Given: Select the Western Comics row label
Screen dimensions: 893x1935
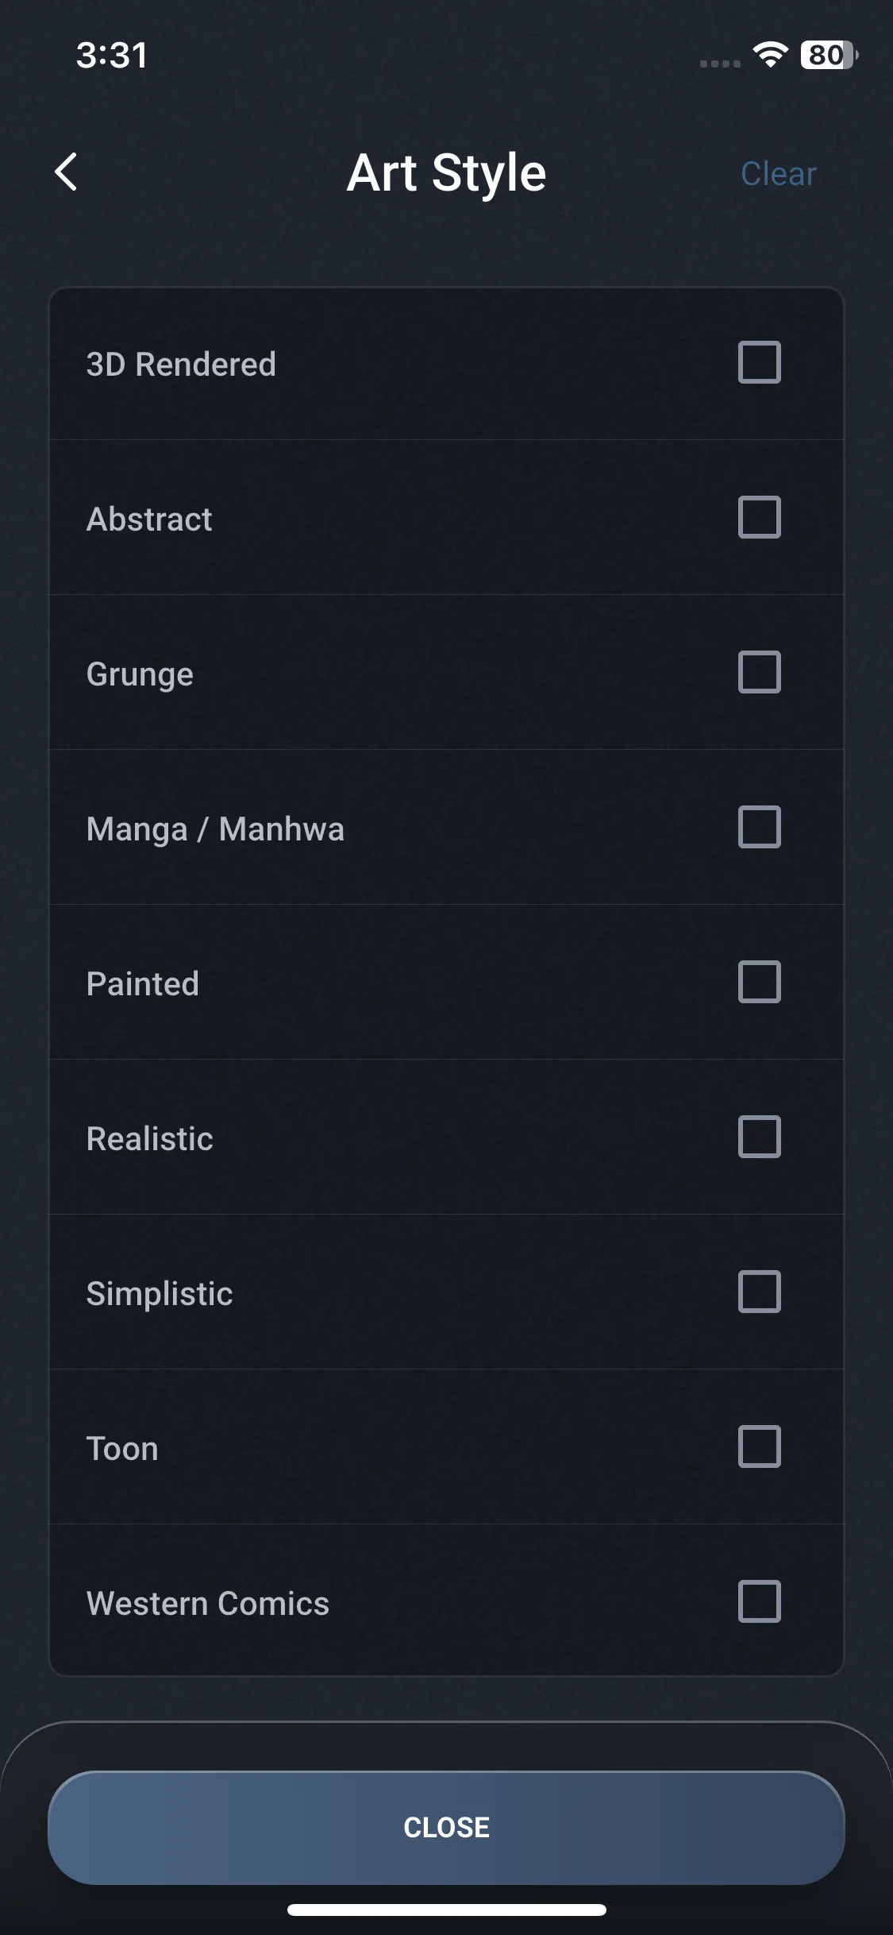Looking at the screenshot, I should pos(208,1604).
